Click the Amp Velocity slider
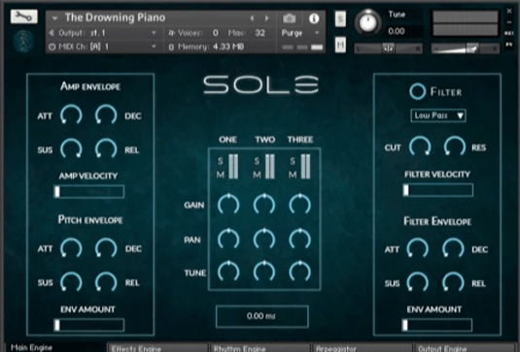Screen dimensions: 520x352 [88, 192]
